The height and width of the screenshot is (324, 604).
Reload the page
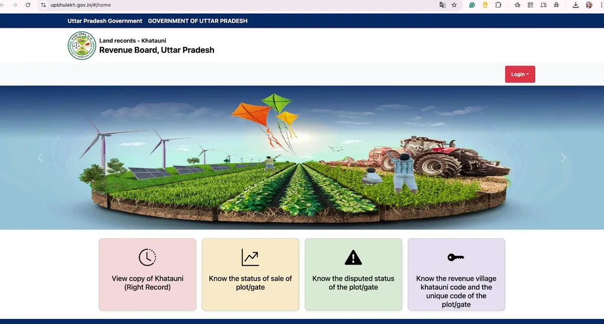click(28, 5)
